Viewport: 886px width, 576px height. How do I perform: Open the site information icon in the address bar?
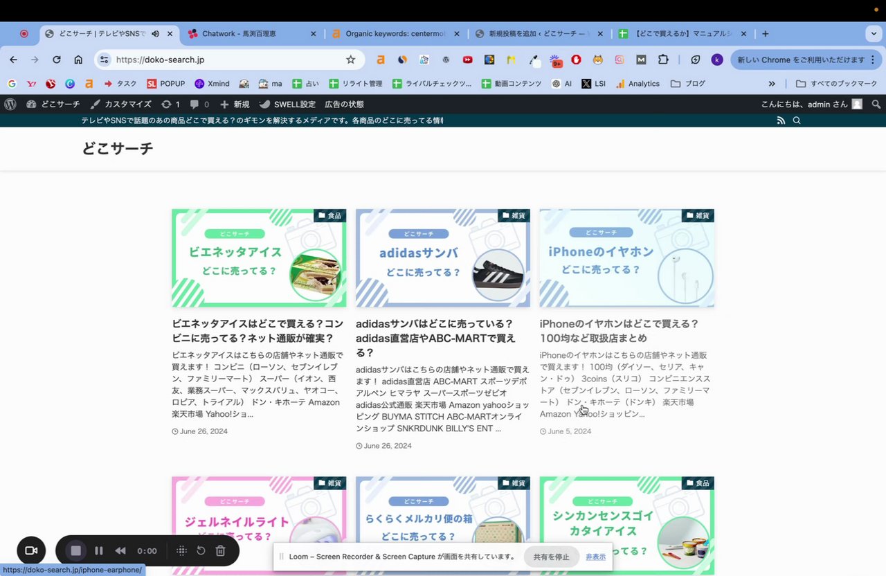click(x=104, y=60)
